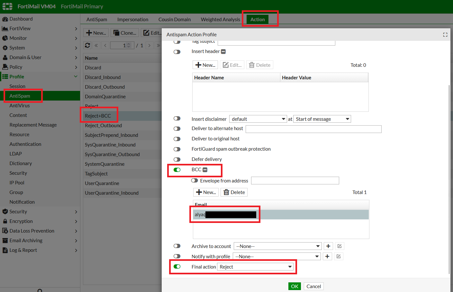The width and height of the screenshot is (453, 292).
Task: Maximize the Antispam Action Profile dialog
Action: [445, 35]
